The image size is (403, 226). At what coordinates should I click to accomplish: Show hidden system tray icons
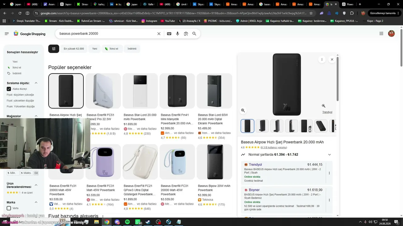tap(360, 222)
